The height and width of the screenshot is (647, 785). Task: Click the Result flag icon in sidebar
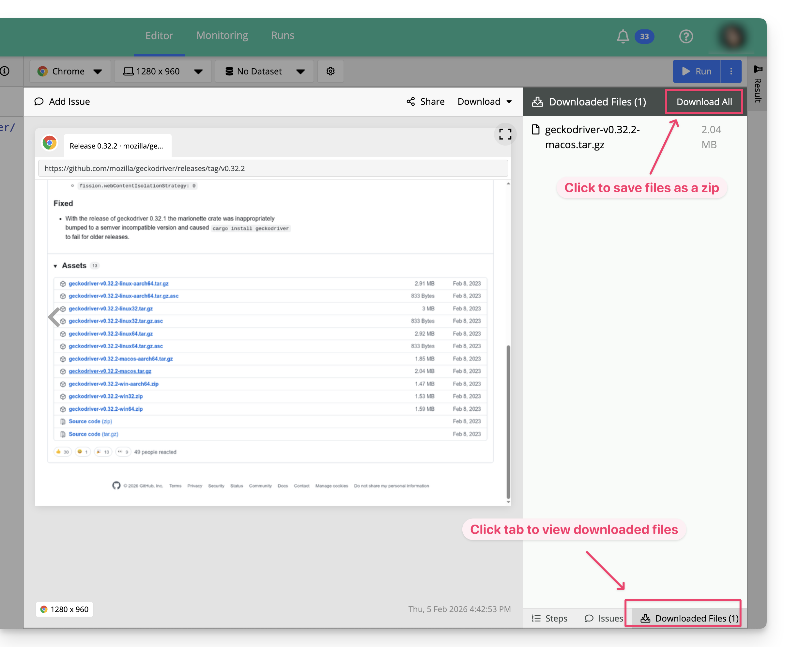pyautogui.click(x=757, y=69)
